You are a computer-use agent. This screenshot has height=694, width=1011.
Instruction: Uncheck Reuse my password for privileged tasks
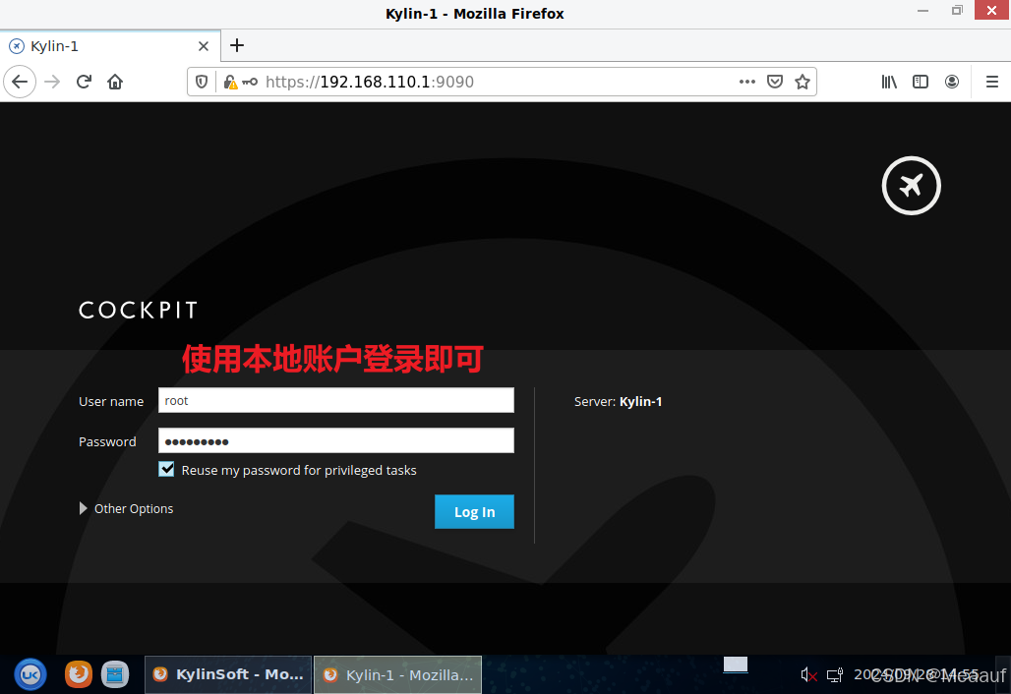(166, 469)
